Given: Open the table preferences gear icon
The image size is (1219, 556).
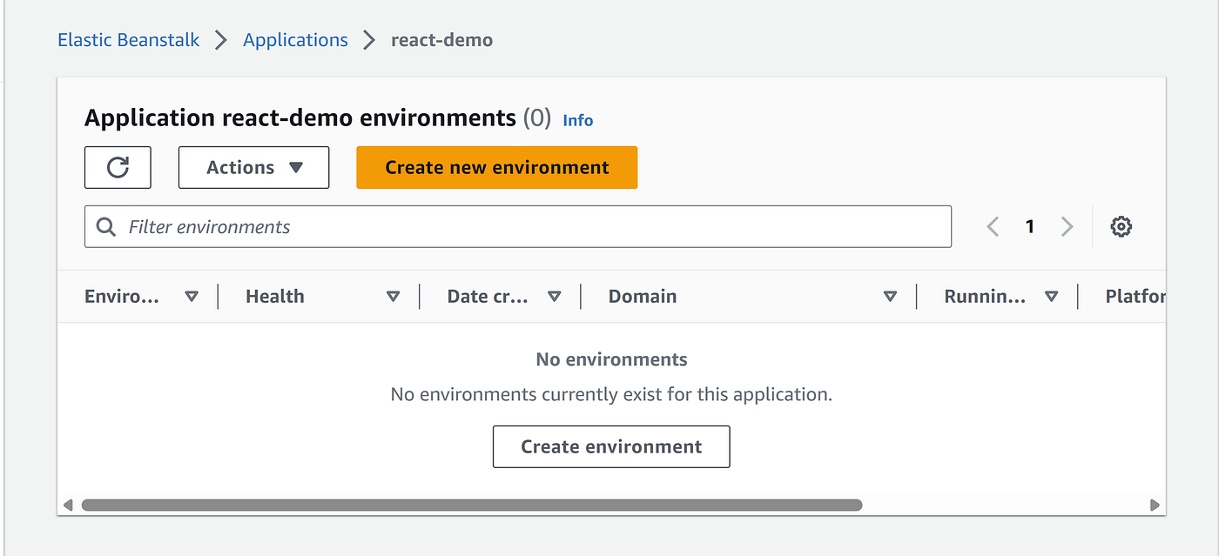Looking at the screenshot, I should pyautogui.click(x=1121, y=227).
